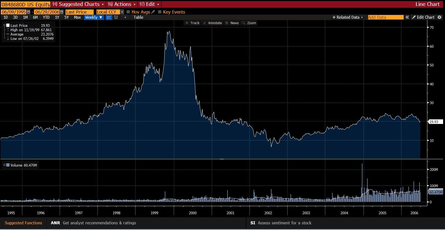
Task: Select the bar chart type icon
Action: [116, 17]
